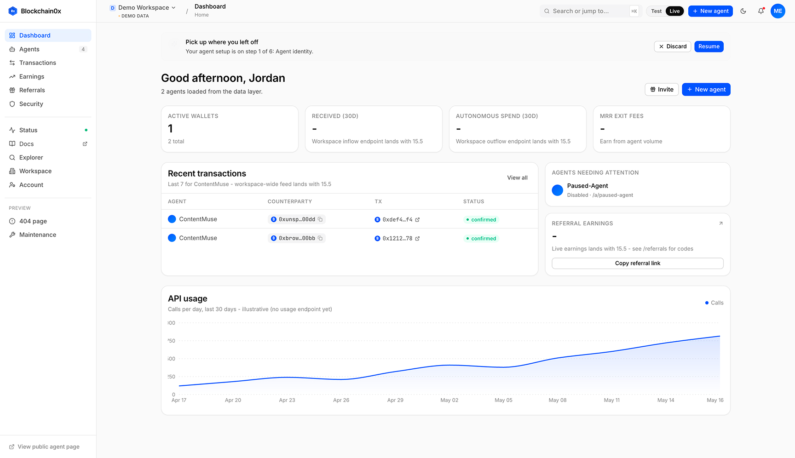Open Explorer in the sidebar
Screen dimensions: 795x458
coord(48,157)
